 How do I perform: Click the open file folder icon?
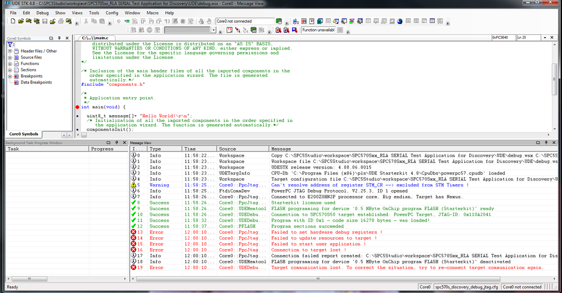tap(21, 21)
